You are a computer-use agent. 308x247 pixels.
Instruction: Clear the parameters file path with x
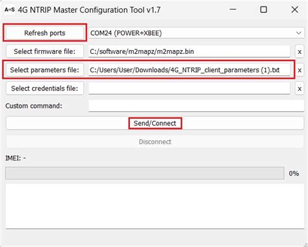pyautogui.click(x=300, y=70)
